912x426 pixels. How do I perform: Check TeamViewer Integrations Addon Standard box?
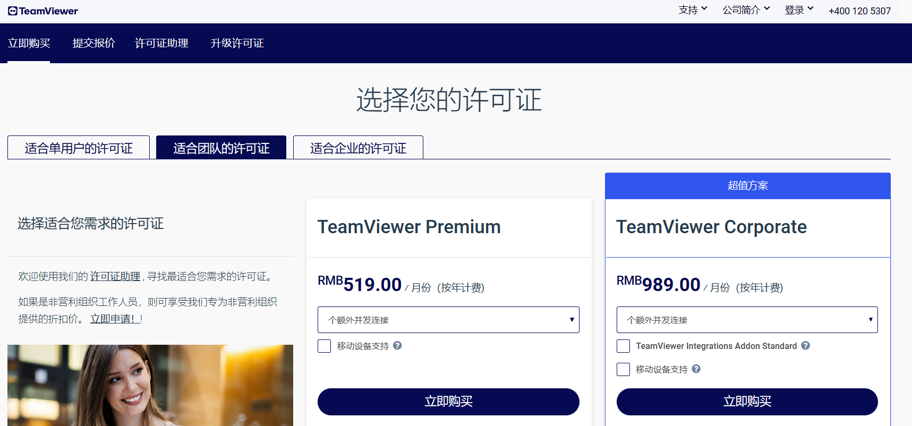(623, 346)
